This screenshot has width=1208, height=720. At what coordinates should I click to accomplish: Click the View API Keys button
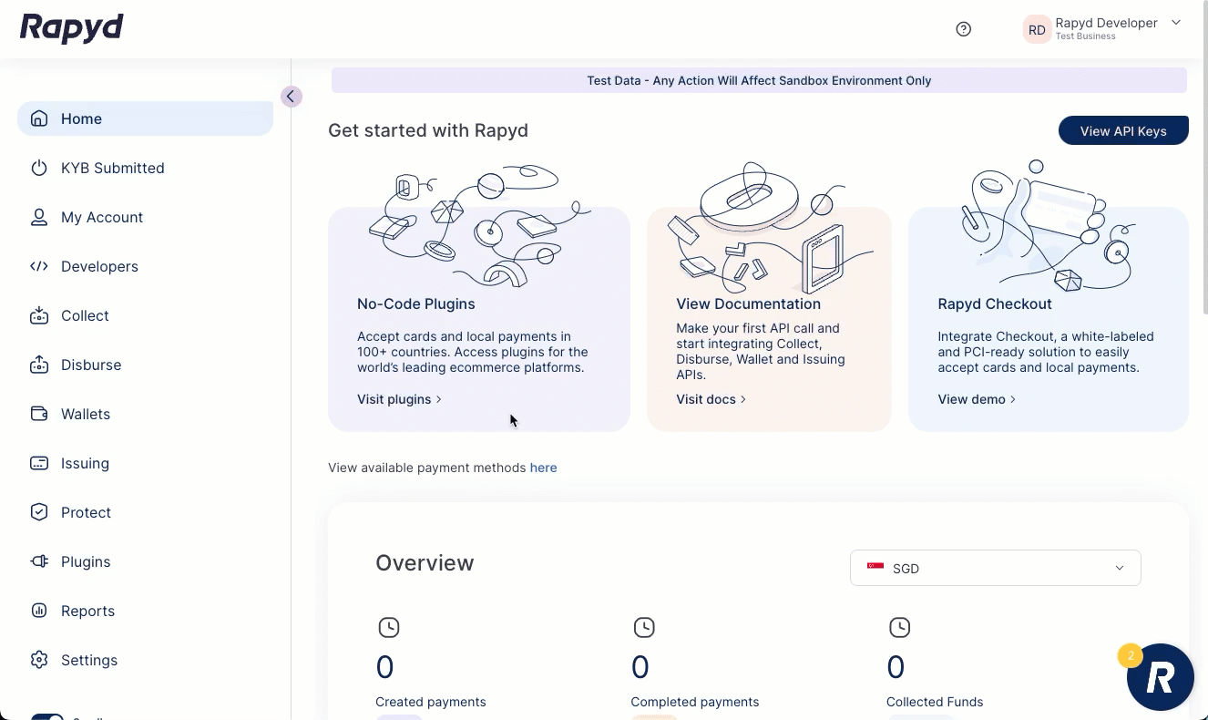pyautogui.click(x=1122, y=130)
